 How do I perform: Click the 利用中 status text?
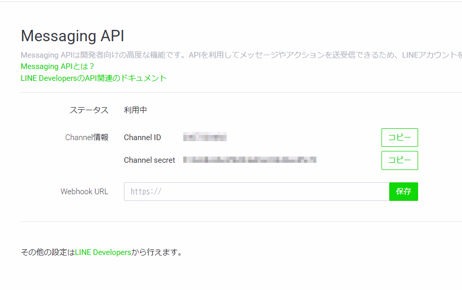click(x=135, y=110)
